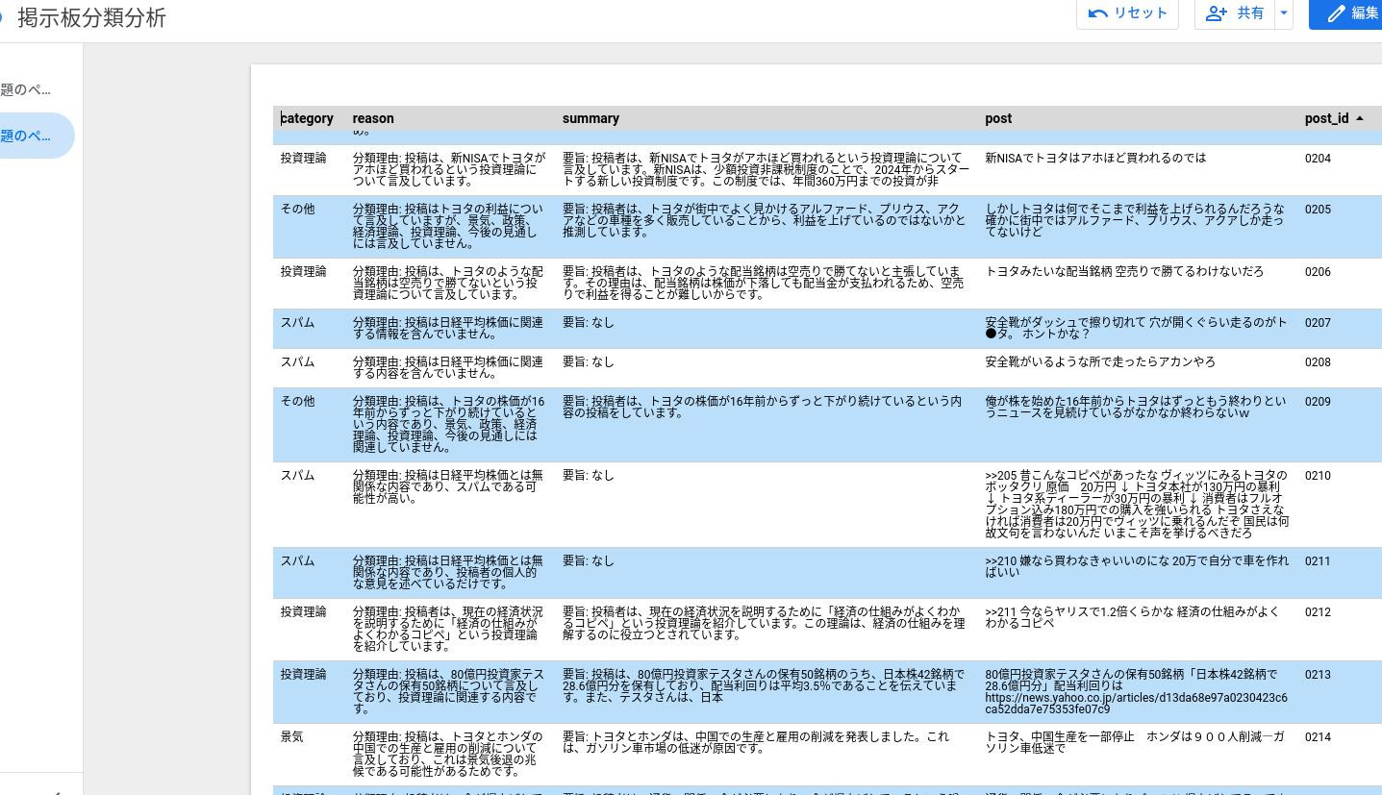Select the row with post_id 0204
1382x795 pixels.
[x=1318, y=158]
